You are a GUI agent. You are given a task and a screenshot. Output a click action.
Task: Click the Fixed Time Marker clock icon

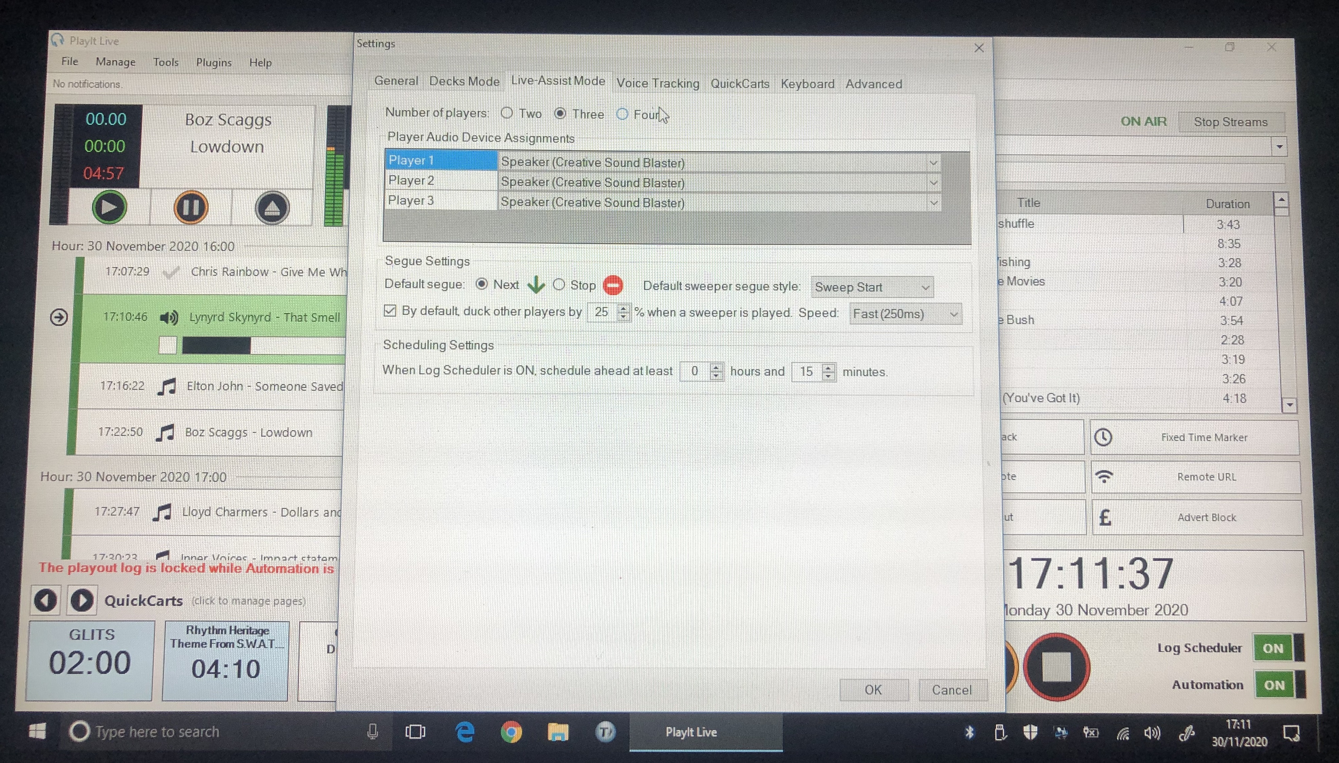1103,437
